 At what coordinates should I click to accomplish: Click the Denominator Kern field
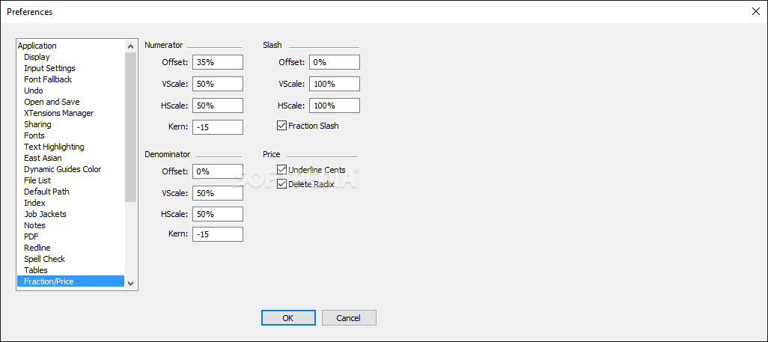[218, 234]
